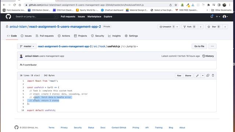Screen dimensions: 235x132
Task: Open Chrome profile avatar
Action: click(224, 5)
